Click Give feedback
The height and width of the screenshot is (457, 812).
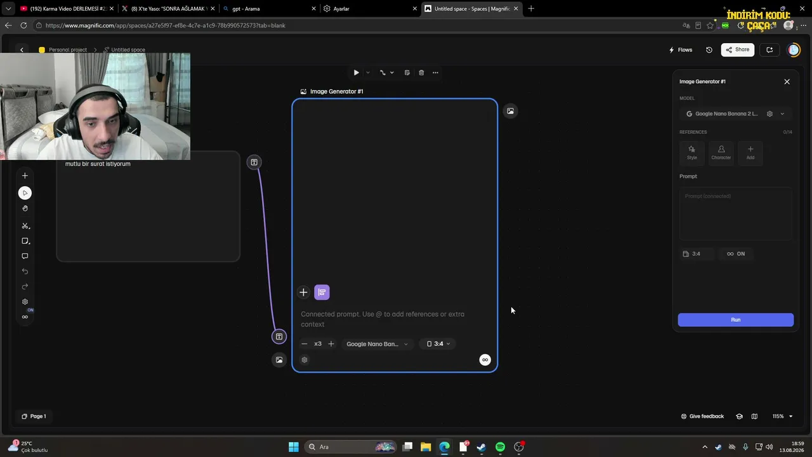coord(702,416)
